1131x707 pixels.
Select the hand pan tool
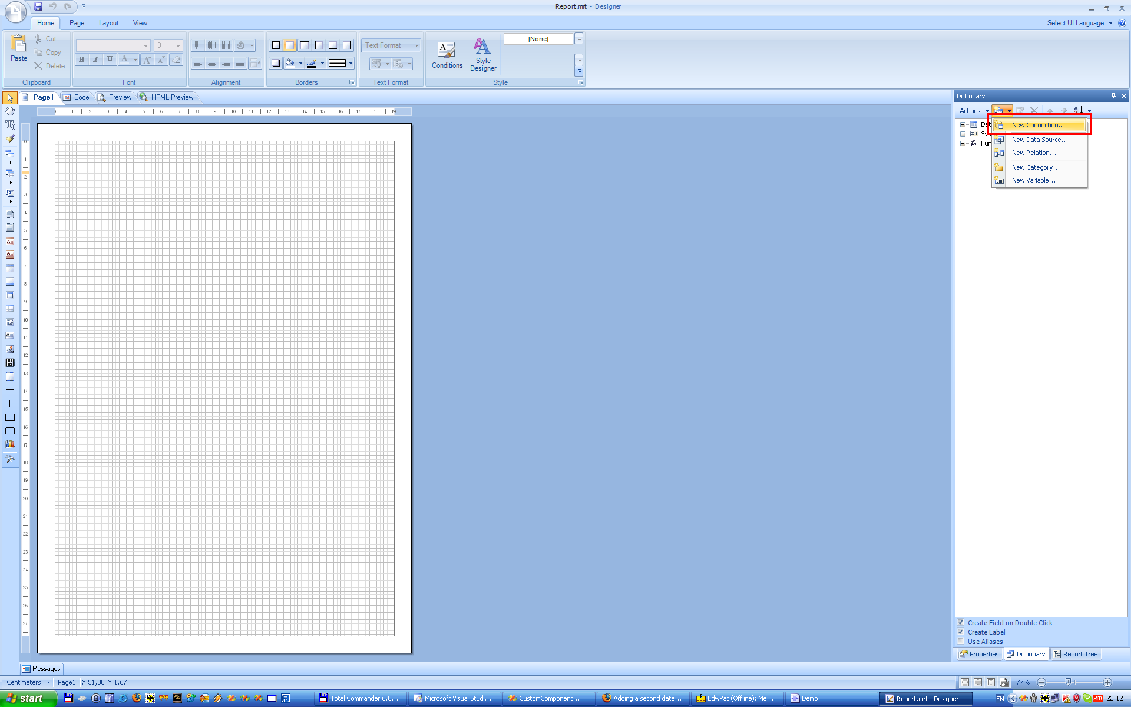10,111
